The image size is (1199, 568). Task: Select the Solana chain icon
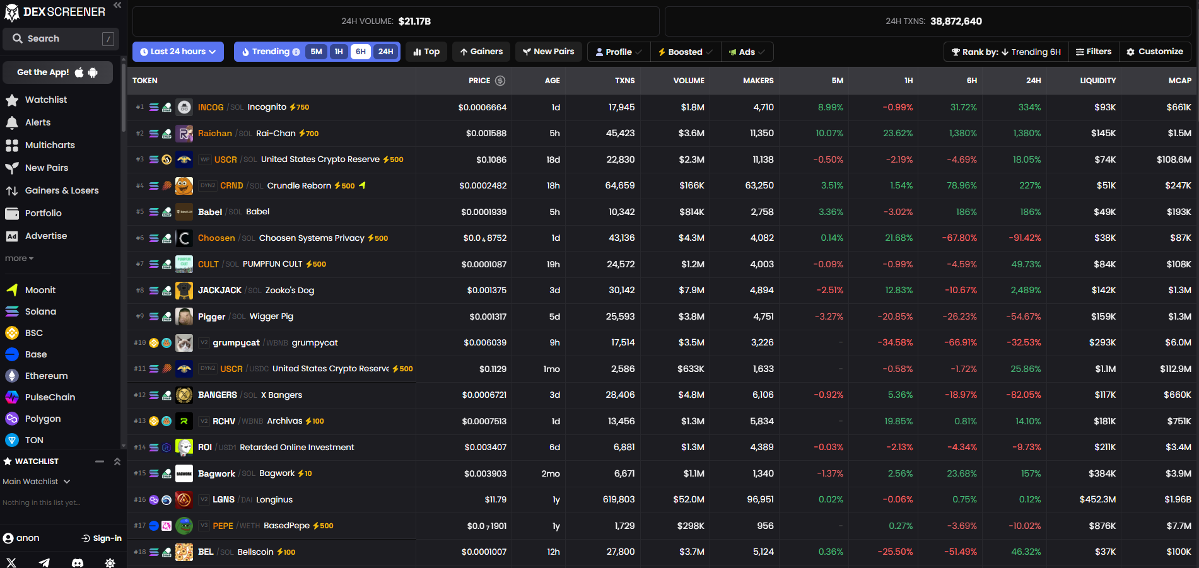pos(40,311)
